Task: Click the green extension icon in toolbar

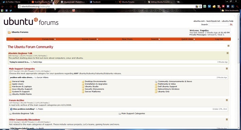Action: 205,6
